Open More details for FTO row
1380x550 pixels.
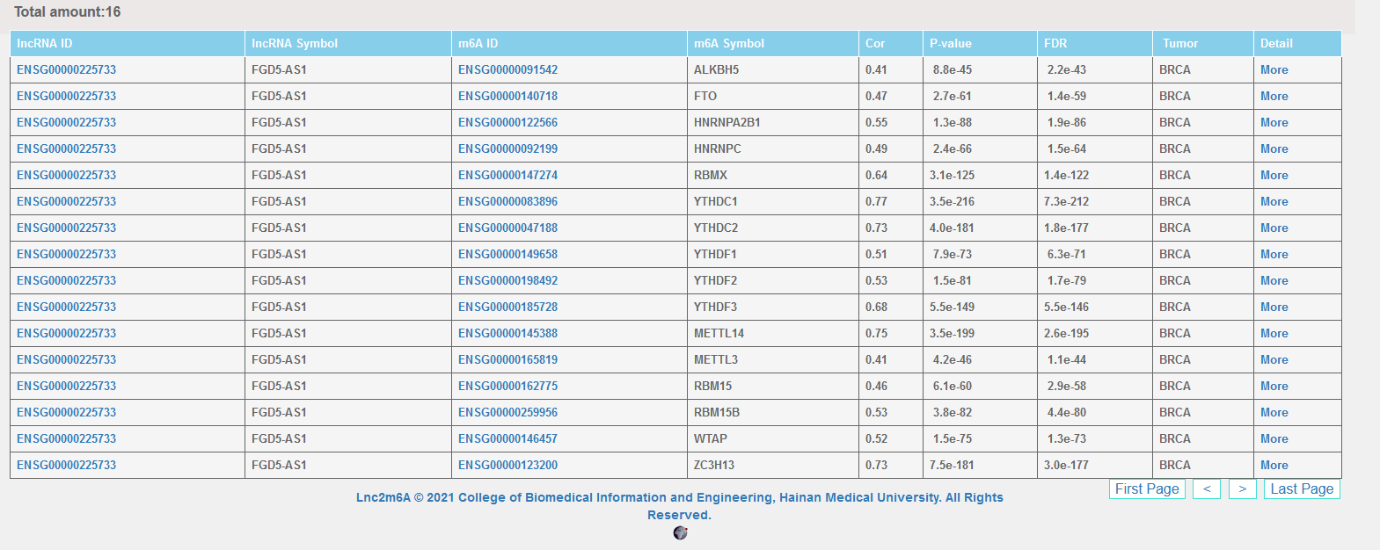pos(1274,96)
